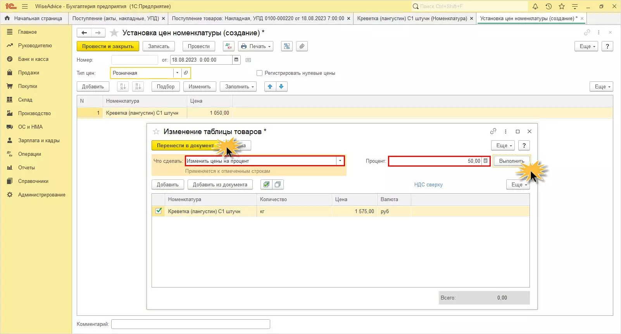Open the Печать dropdown menu

(x=255, y=46)
